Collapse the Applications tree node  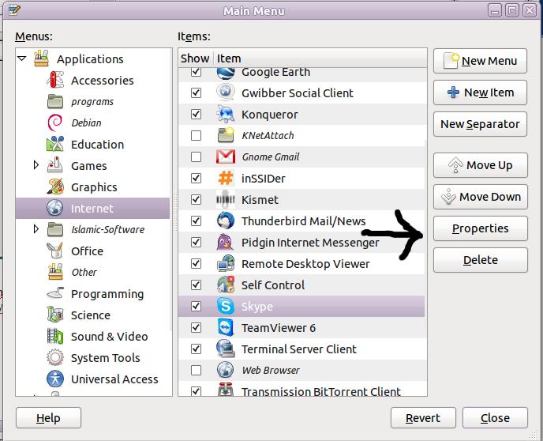click(x=22, y=58)
